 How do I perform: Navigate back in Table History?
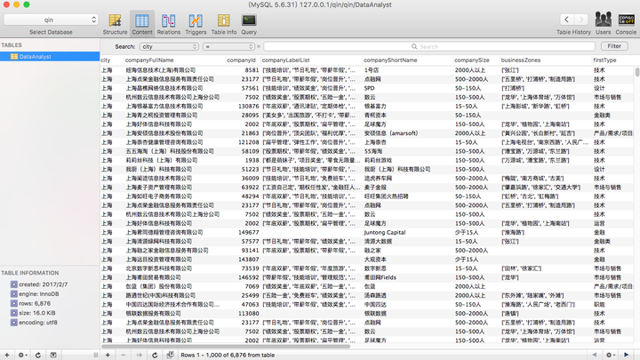pos(566,20)
